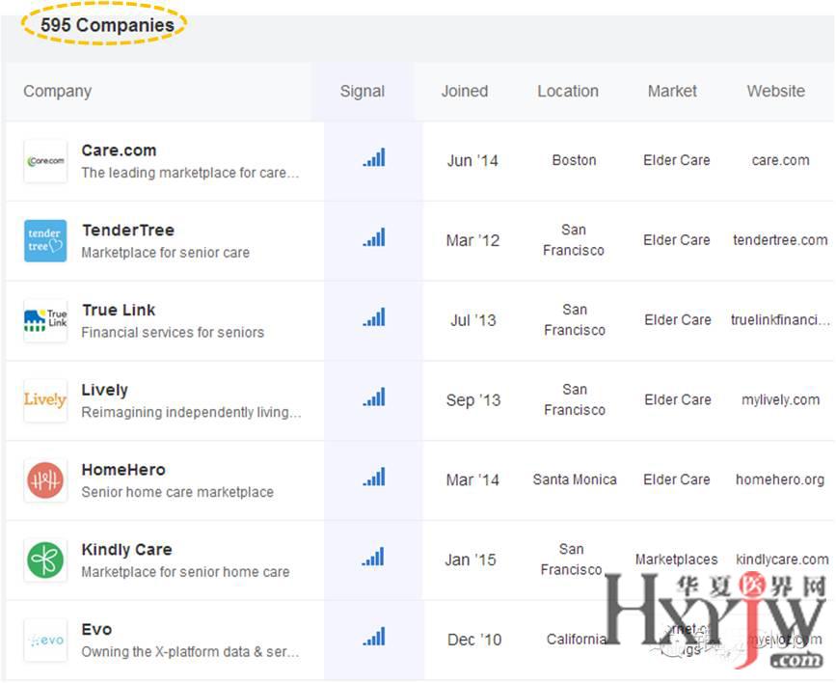Visit the kindlycare.com website link

pyautogui.click(x=782, y=560)
